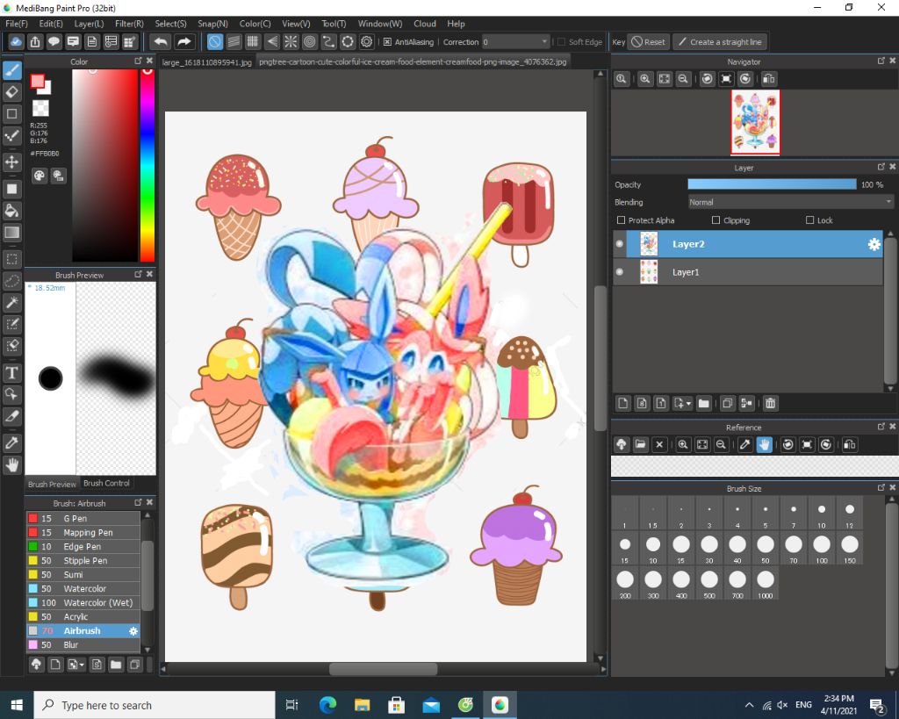Open Layer2 settings gear
The height and width of the screenshot is (719, 899).
874,244
